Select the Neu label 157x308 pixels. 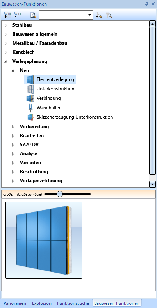[x=24, y=70]
